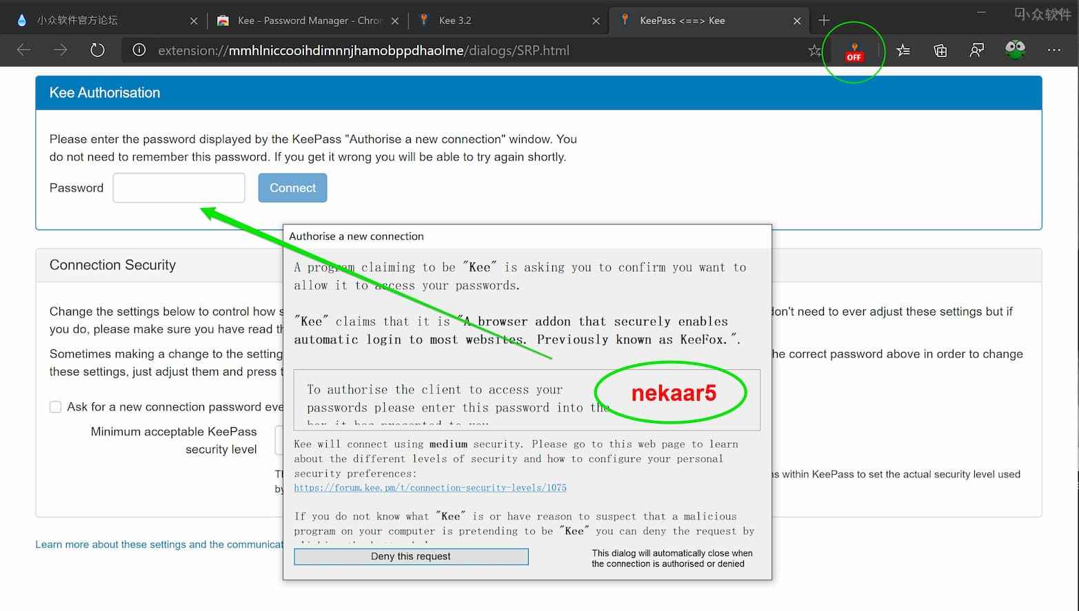Open the browser three-dot menu
This screenshot has height=611, width=1079.
tap(1053, 50)
